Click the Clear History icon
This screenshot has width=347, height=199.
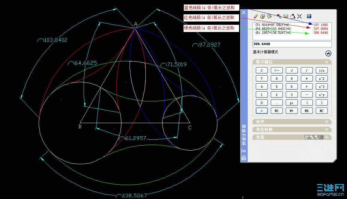click(263, 16)
